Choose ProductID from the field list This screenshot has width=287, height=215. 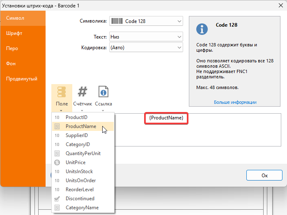[76, 117]
